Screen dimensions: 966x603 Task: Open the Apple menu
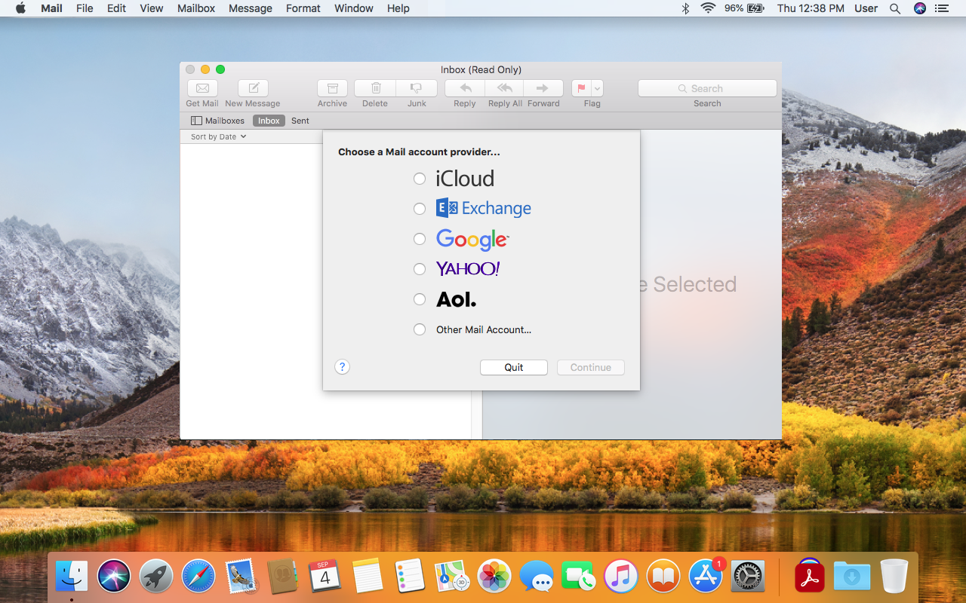[x=20, y=8]
